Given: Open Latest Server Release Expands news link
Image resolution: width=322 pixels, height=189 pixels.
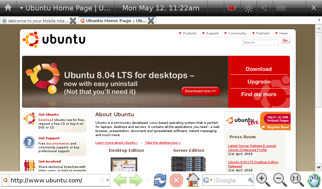Looking at the screenshot, I should coord(252,148).
